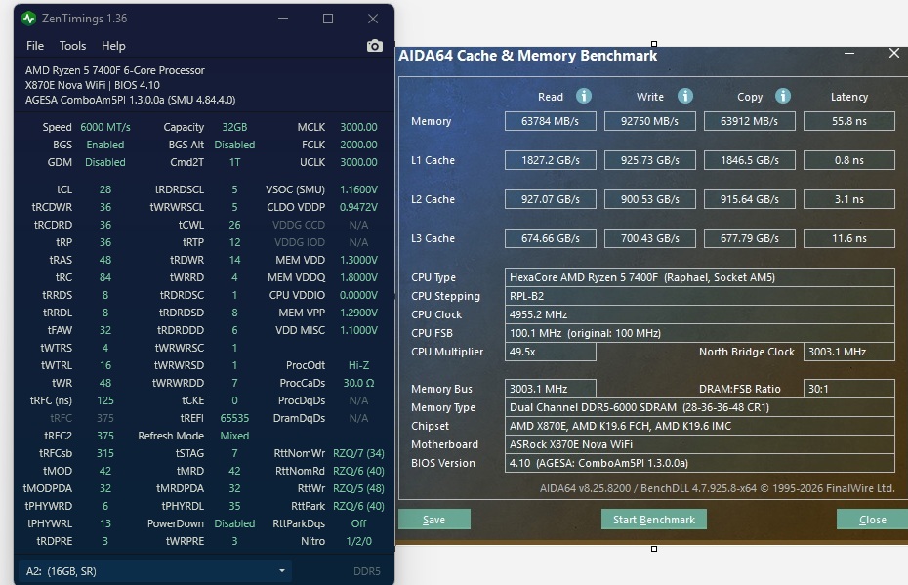
Task: Select L1 Cache Read value 1827.2 GB/s
Action: (x=550, y=160)
